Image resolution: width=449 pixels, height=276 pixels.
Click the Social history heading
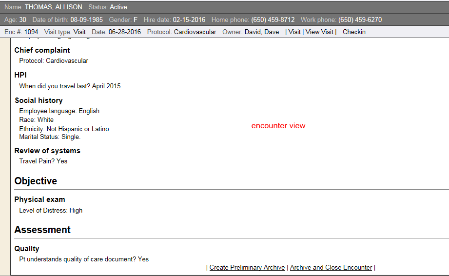pyautogui.click(x=39, y=100)
